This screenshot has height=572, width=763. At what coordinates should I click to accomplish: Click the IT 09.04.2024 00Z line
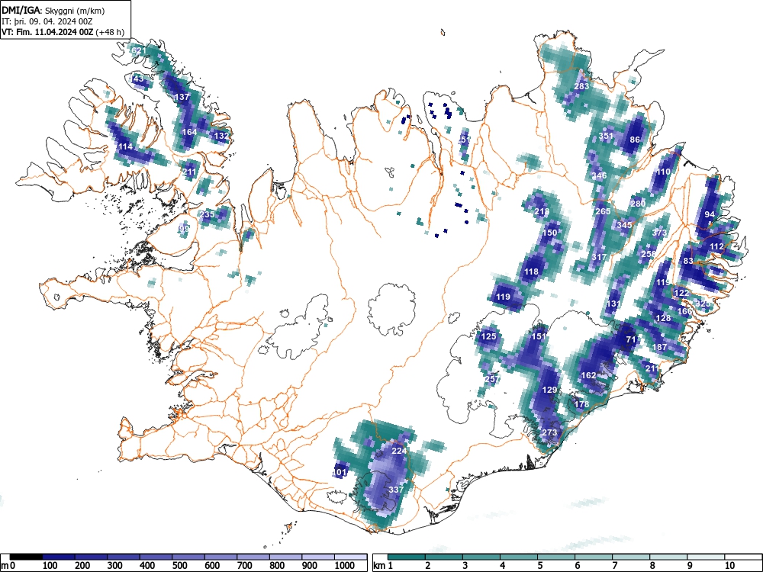pos(47,21)
